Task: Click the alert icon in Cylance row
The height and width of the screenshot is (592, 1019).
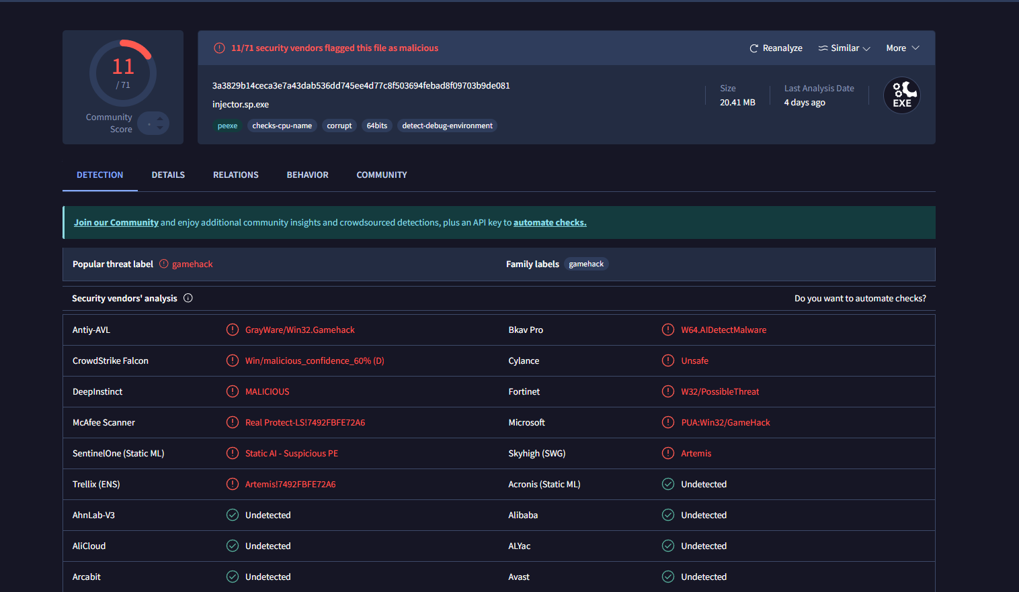Action: point(668,360)
